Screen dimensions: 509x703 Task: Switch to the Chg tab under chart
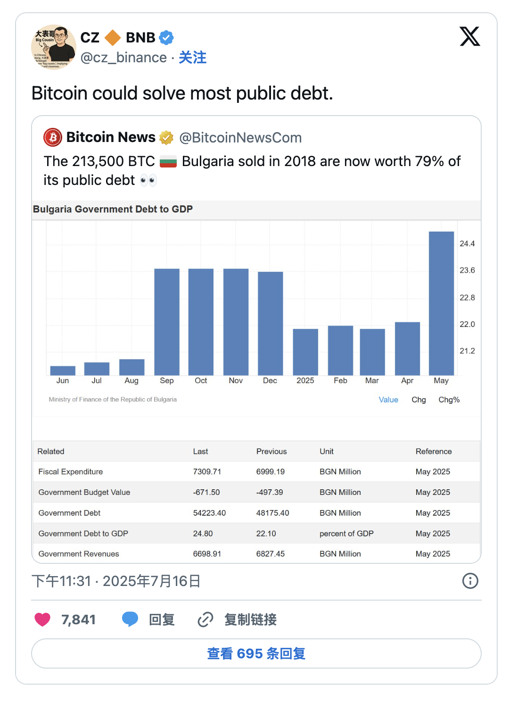[419, 400]
